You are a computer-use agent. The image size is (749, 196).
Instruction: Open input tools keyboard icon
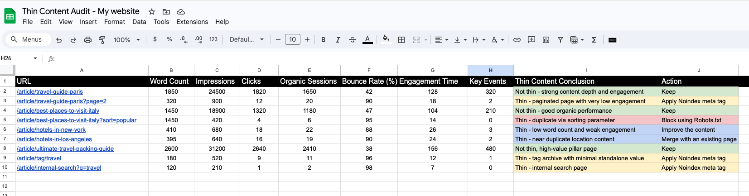(x=613, y=40)
